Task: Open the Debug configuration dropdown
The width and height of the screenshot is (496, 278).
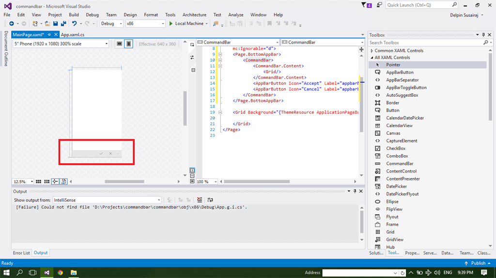Action: (111, 23)
